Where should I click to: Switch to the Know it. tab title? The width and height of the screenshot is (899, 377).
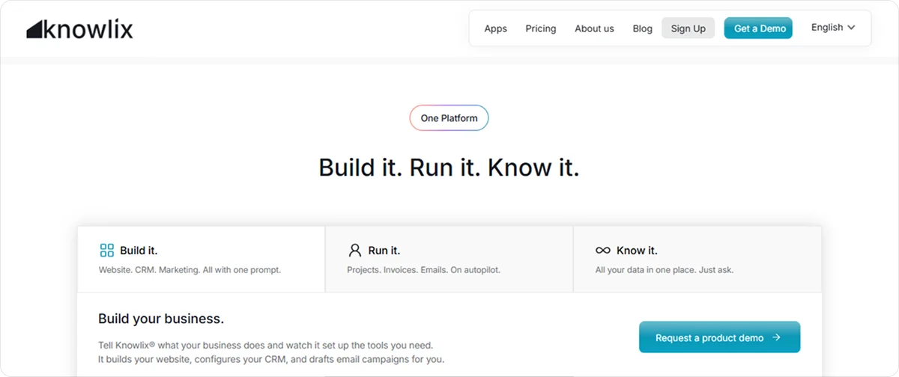pos(637,251)
